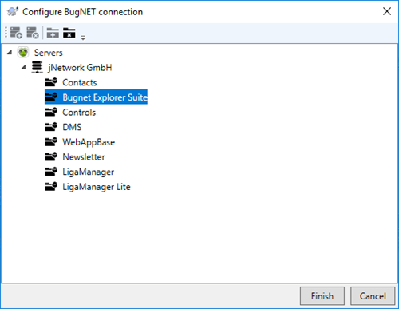Viewport: 399px width, 309px height.
Task: Select the Contacts project
Action: coord(80,82)
